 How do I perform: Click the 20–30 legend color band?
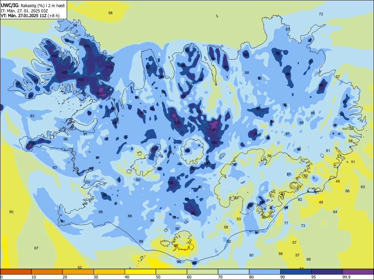78,272
